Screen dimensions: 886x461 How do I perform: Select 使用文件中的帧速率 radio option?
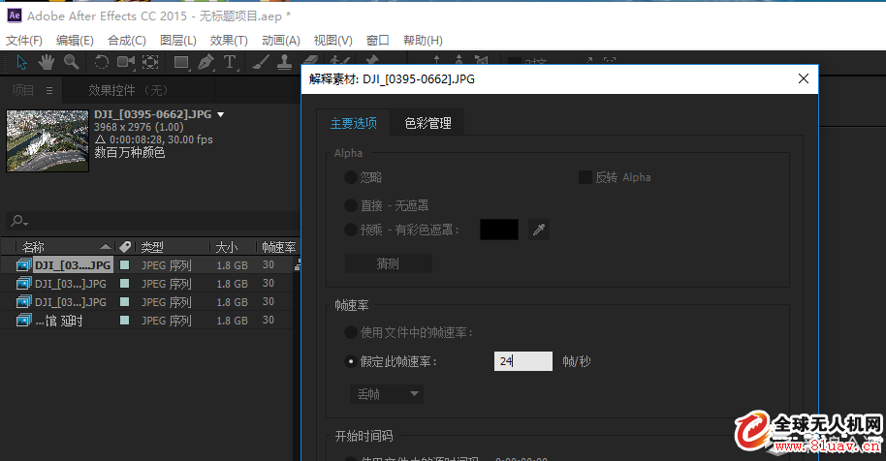point(350,332)
